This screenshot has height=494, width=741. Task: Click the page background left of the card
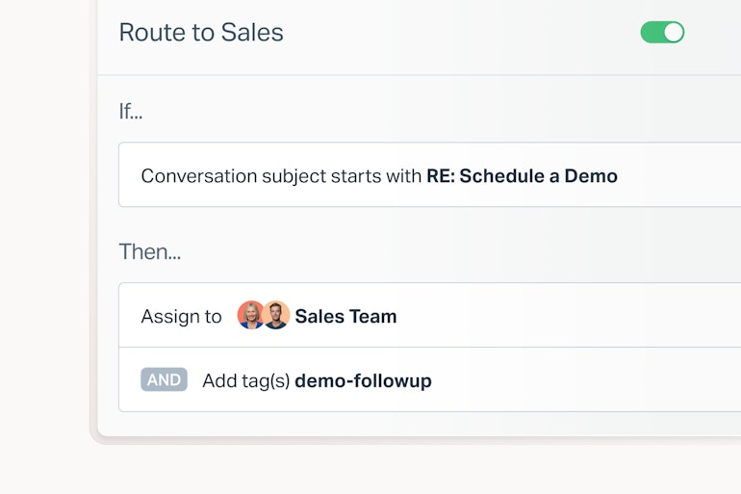[43, 241]
